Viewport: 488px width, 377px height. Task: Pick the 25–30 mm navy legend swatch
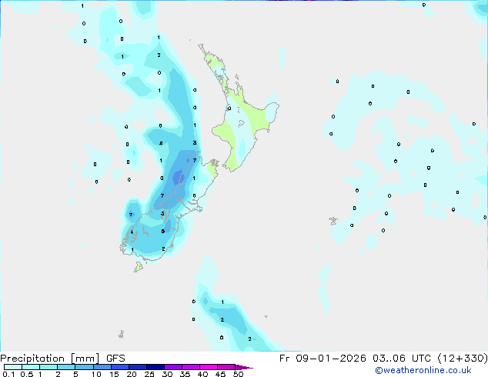(x=155, y=367)
